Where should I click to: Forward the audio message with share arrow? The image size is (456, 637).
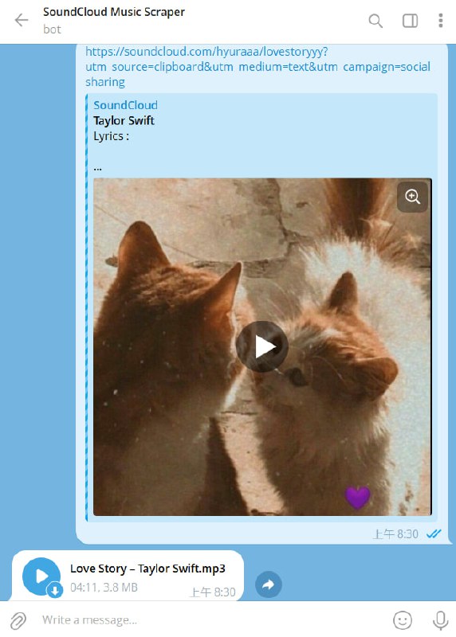pos(269,584)
